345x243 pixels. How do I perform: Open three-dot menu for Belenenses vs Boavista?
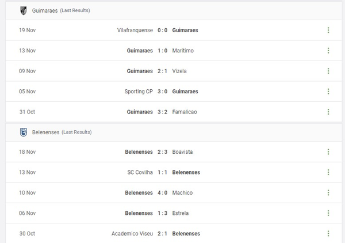pyautogui.click(x=328, y=152)
